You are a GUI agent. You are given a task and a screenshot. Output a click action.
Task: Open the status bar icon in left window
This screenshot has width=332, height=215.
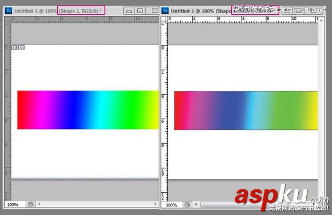click(31, 204)
